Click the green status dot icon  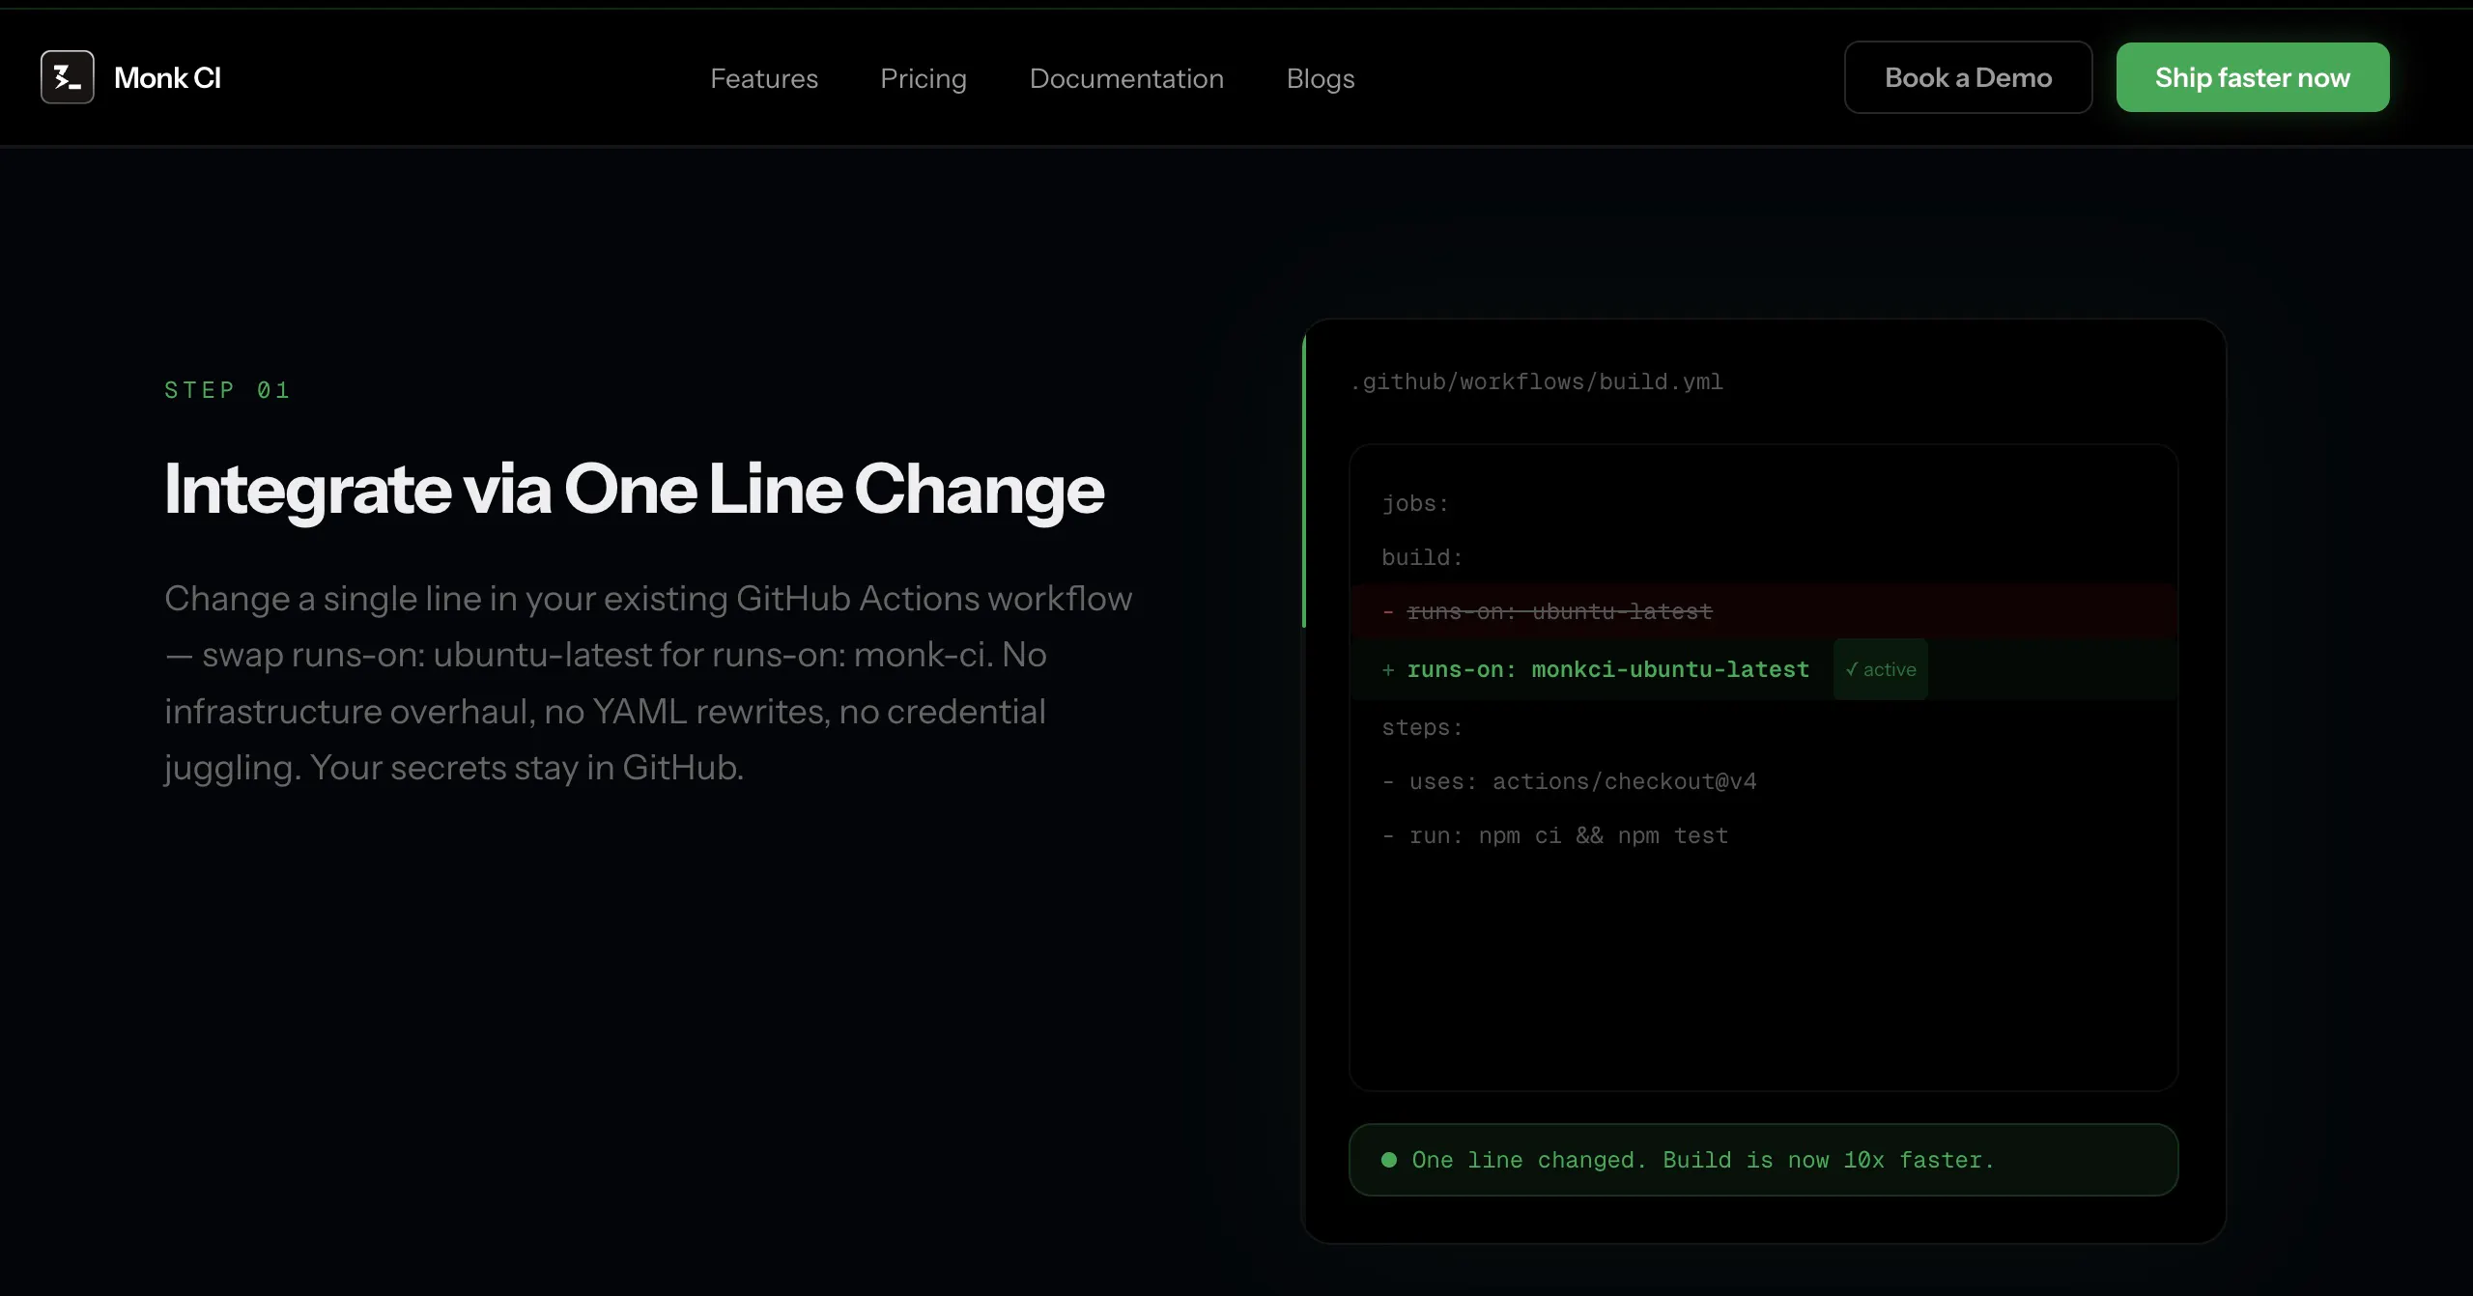click(x=1389, y=1160)
